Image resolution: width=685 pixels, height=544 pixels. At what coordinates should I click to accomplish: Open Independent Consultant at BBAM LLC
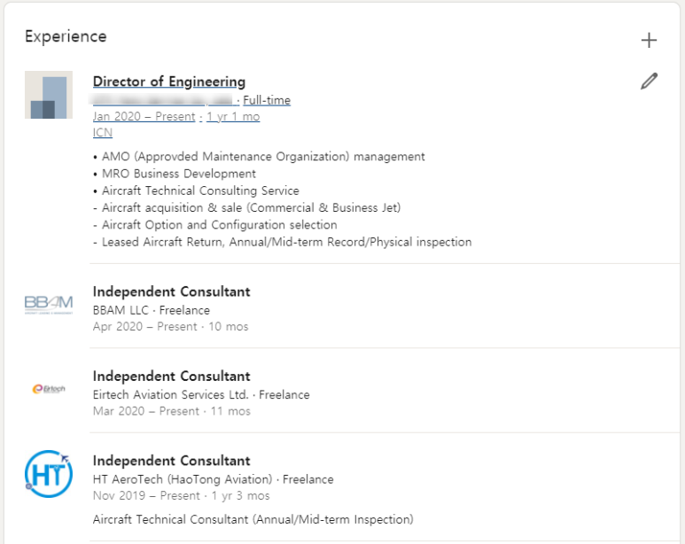(x=171, y=291)
